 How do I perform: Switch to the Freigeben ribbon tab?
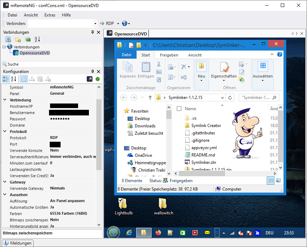pos(169,55)
